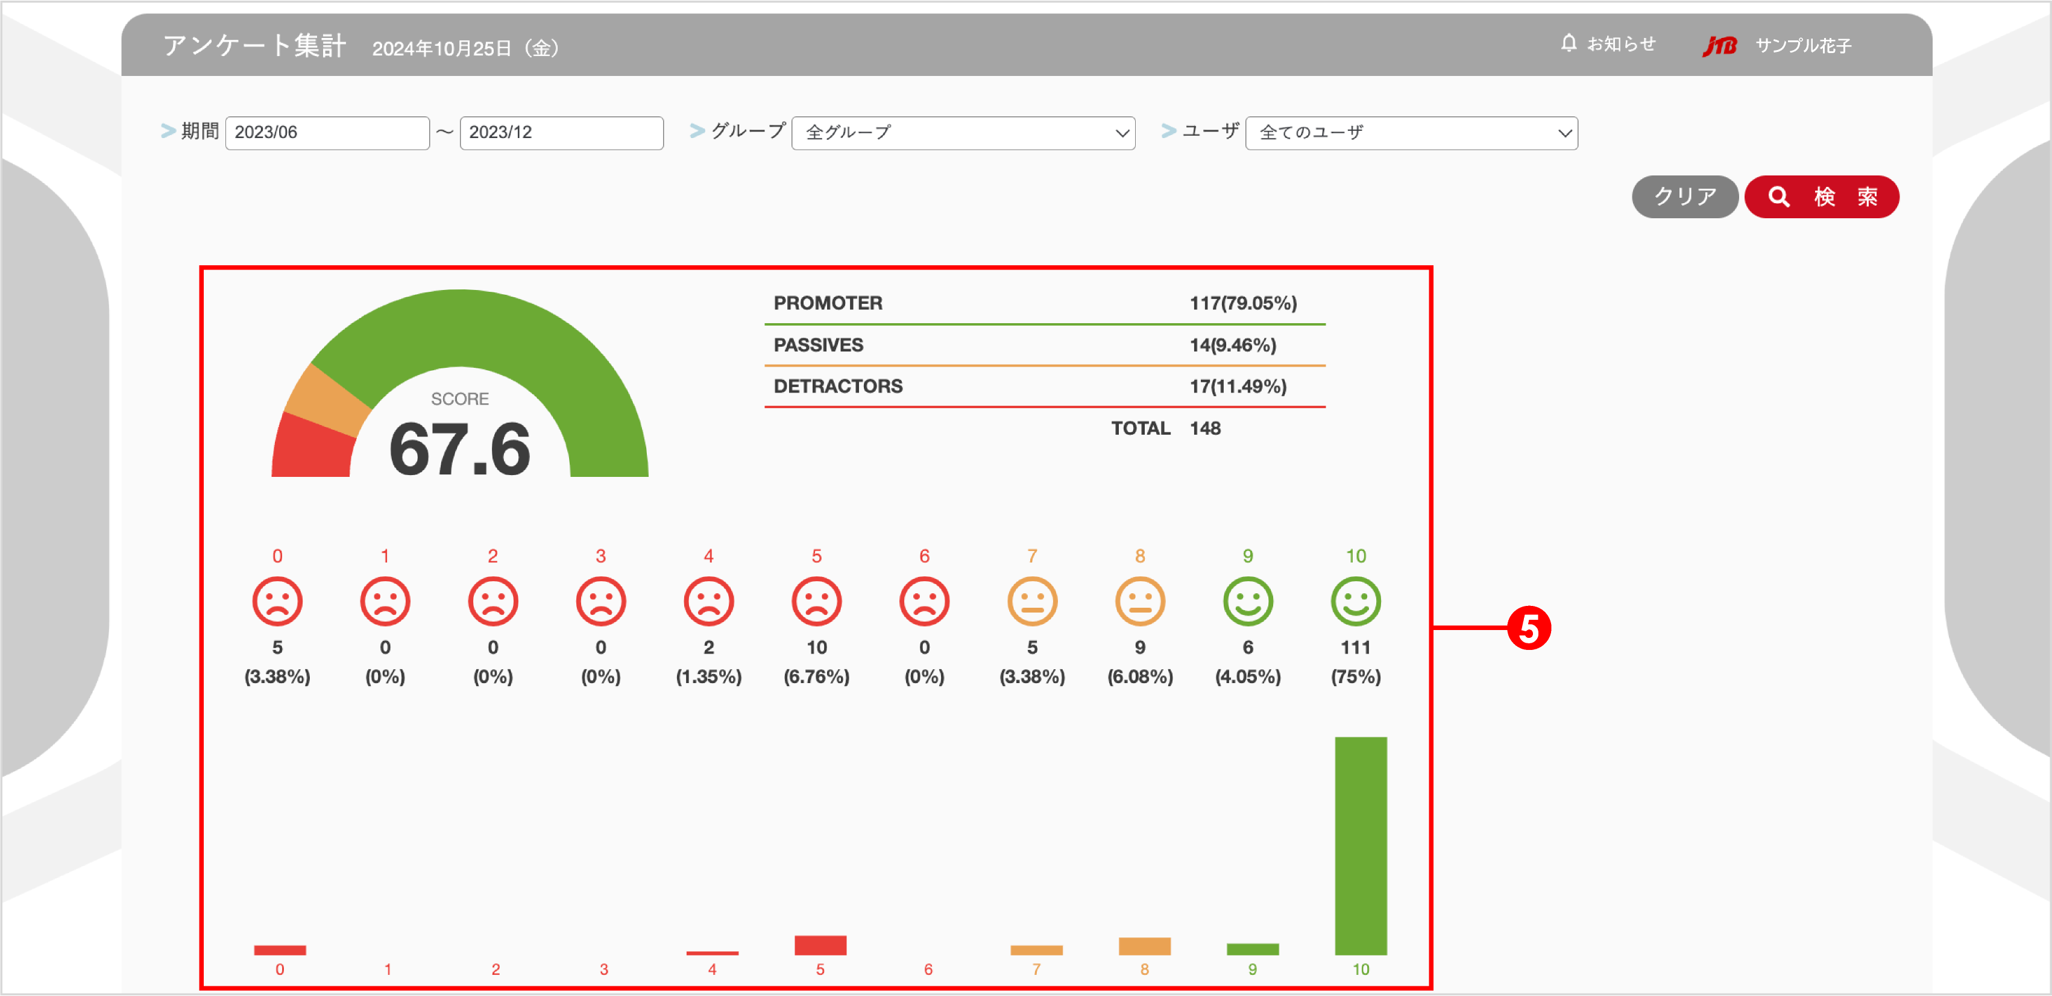Click the sad face icon for score 4
Image resolution: width=2052 pixels, height=996 pixels.
pos(708,602)
